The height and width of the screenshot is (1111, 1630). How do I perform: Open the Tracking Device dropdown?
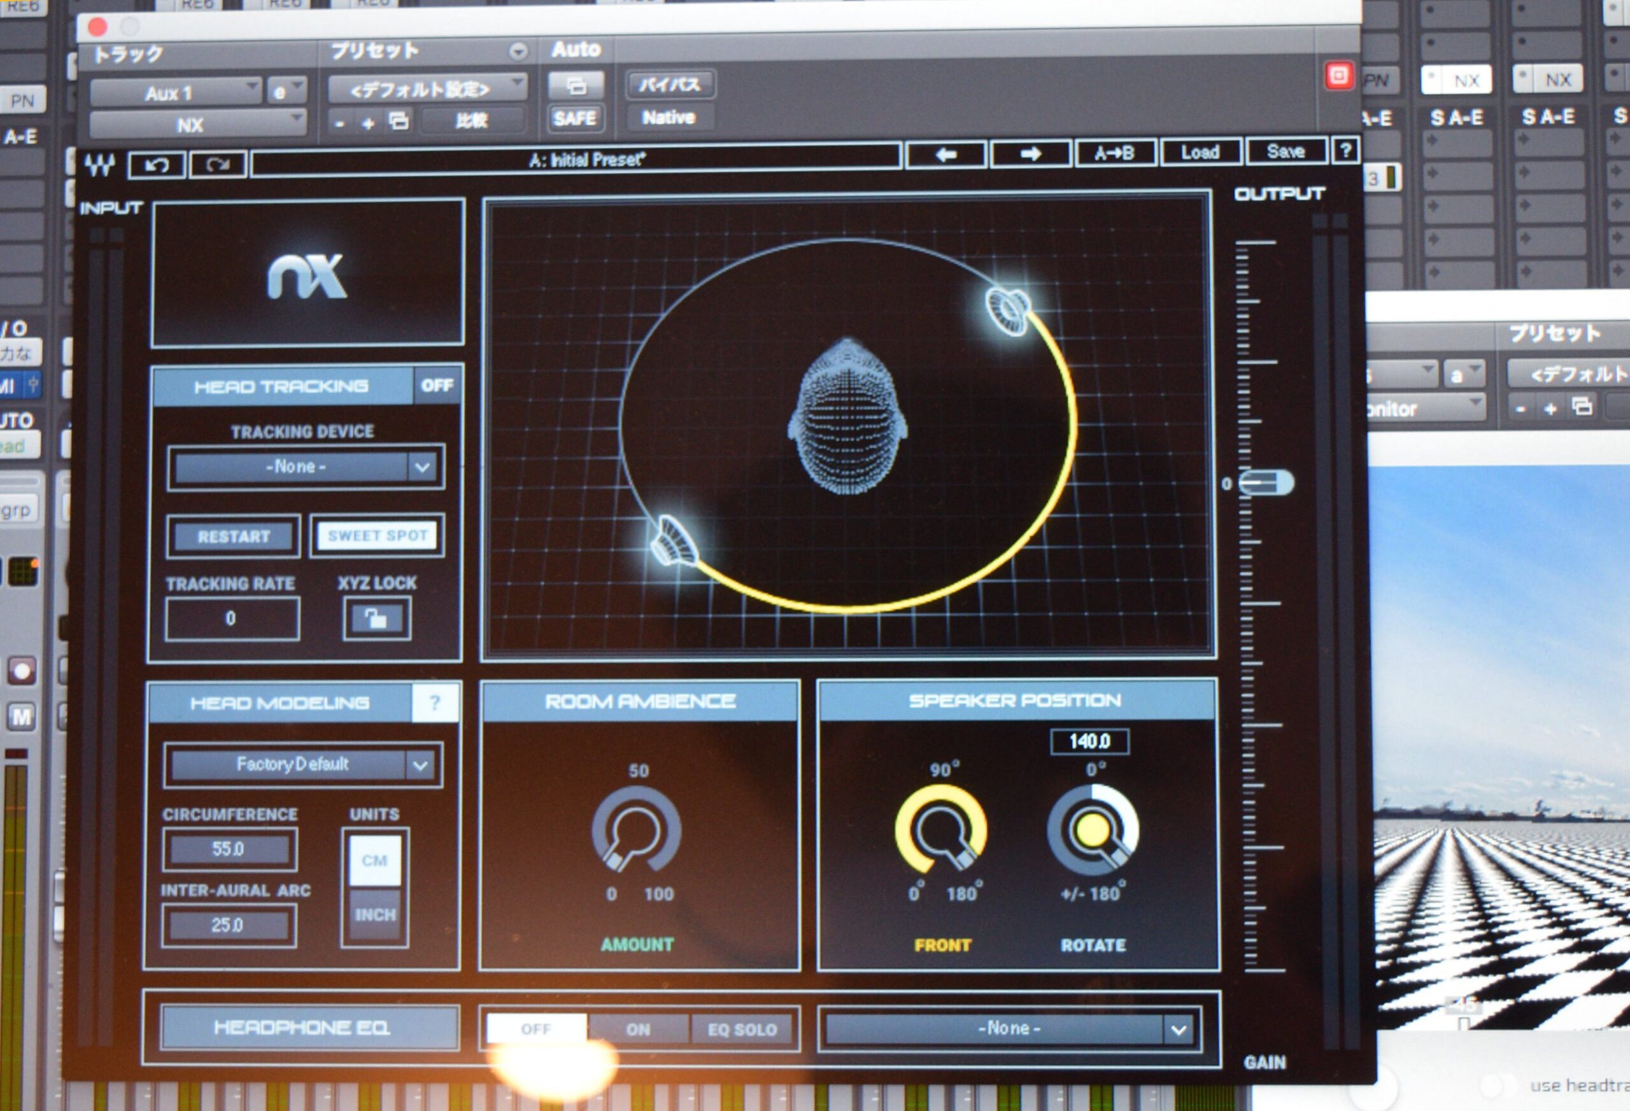point(306,467)
